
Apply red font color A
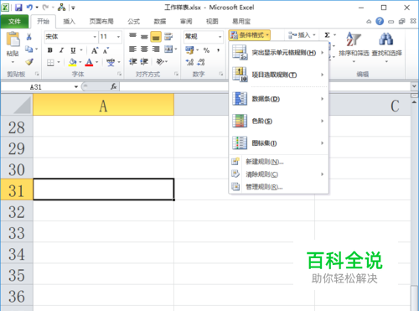(89, 62)
